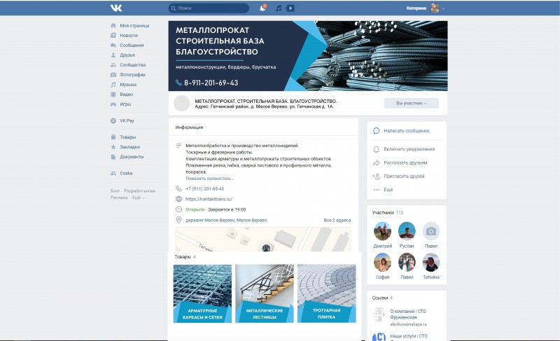Click the Товары 4 section heading
Viewport: 560px width, 341px height.
pos(185,257)
